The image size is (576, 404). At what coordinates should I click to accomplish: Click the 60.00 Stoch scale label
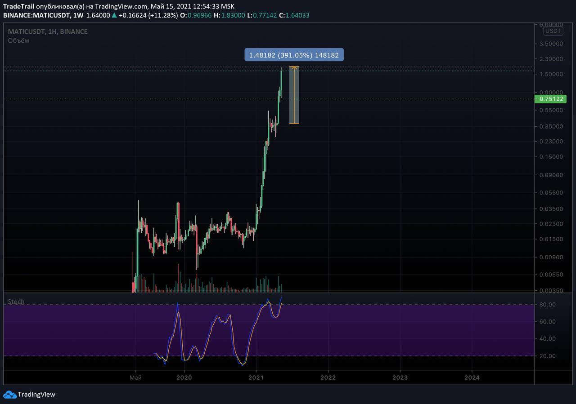tap(547, 322)
